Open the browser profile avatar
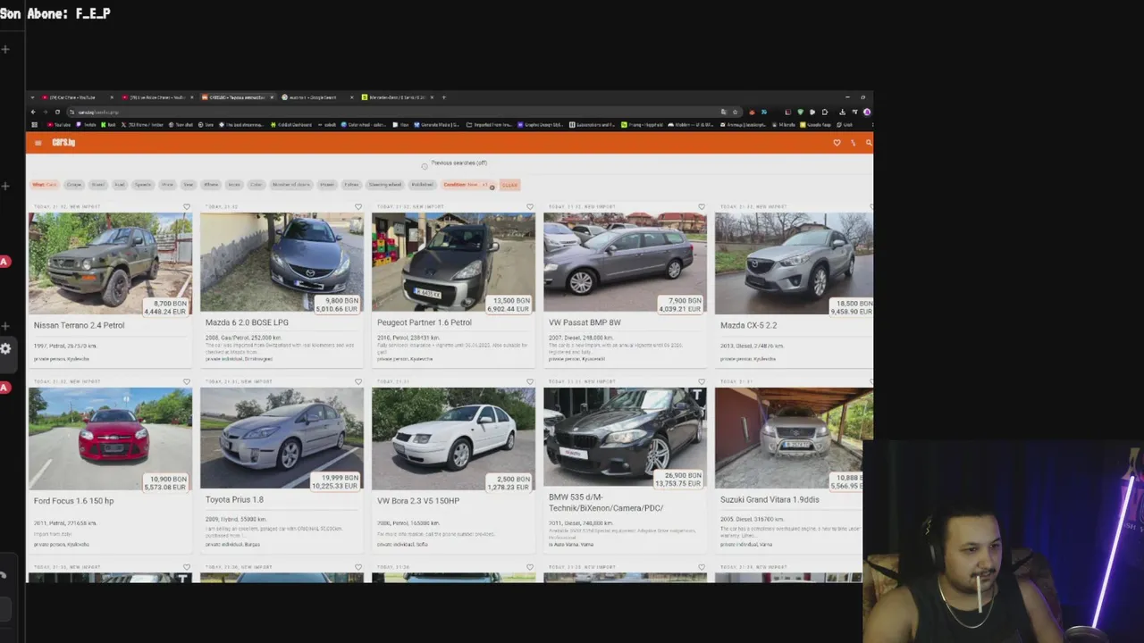 [867, 113]
